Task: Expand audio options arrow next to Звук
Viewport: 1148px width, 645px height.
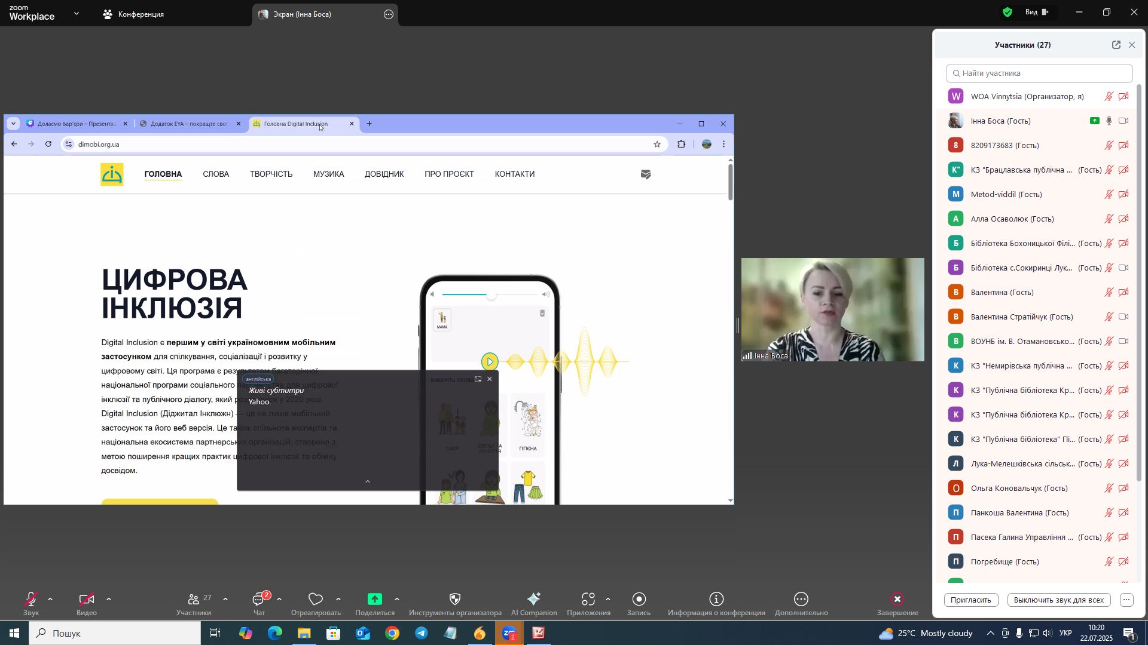Action: [x=50, y=599]
